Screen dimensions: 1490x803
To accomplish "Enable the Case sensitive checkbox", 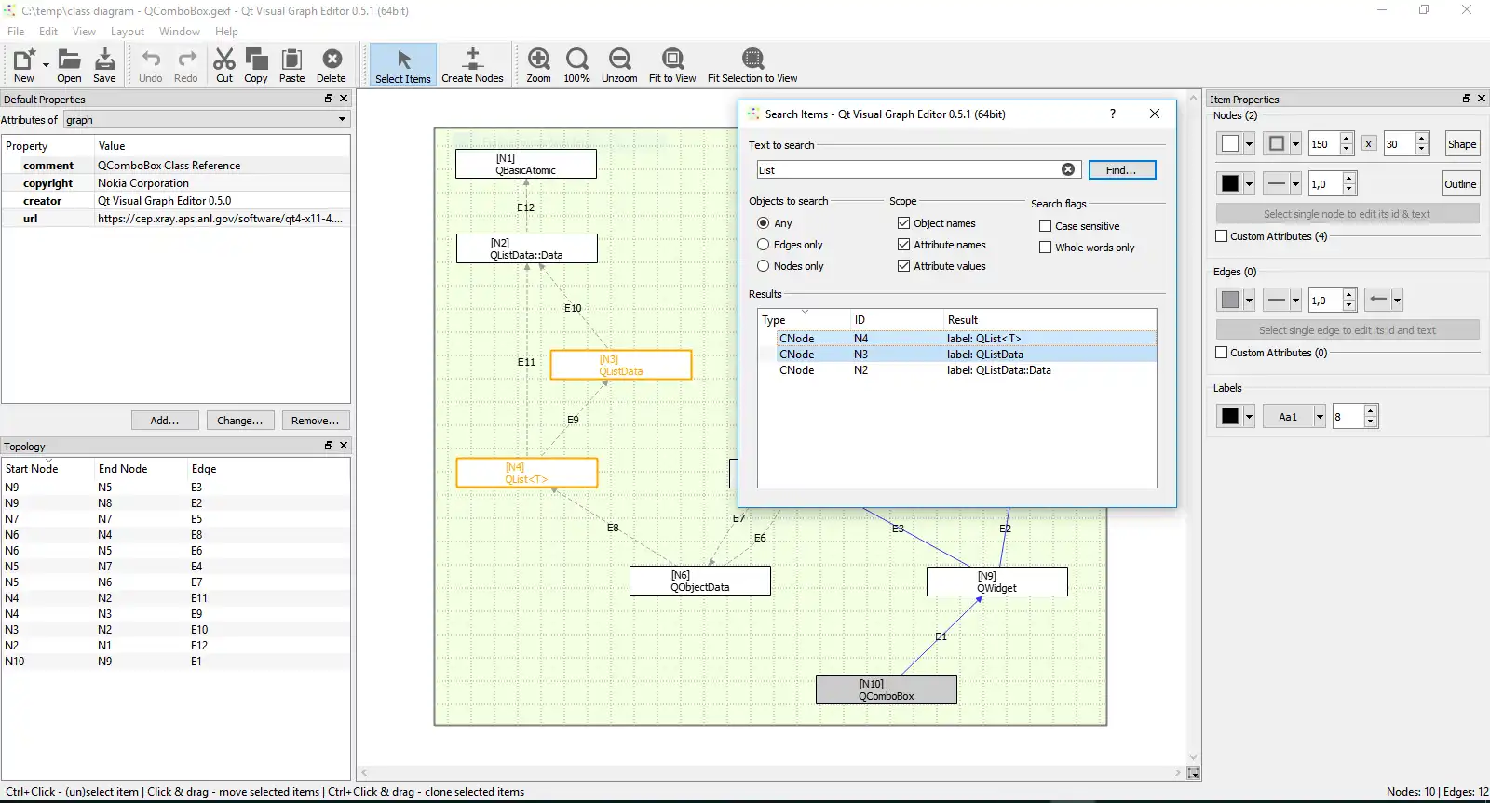I will pyautogui.click(x=1046, y=226).
